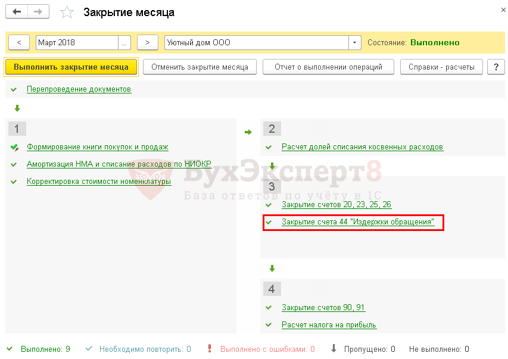
Task: Click the Уютный дом ООО organization field
Action: click(x=257, y=42)
